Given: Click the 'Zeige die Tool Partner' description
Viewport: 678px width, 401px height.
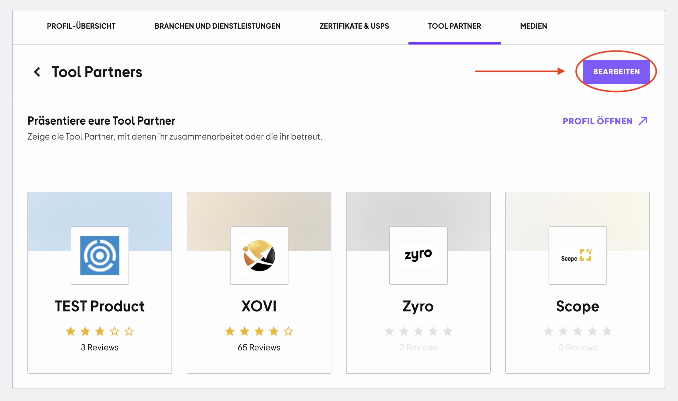Looking at the screenshot, I should tap(175, 137).
